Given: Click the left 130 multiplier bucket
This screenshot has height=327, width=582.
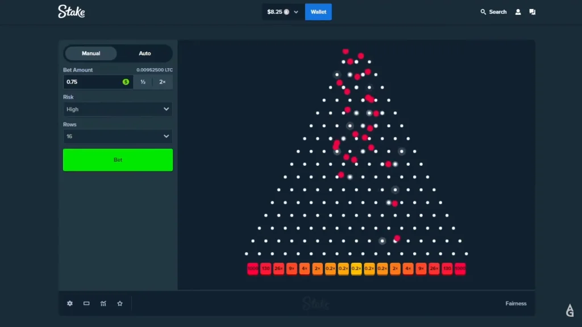Looking at the screenshot, I should click(266, 269).
